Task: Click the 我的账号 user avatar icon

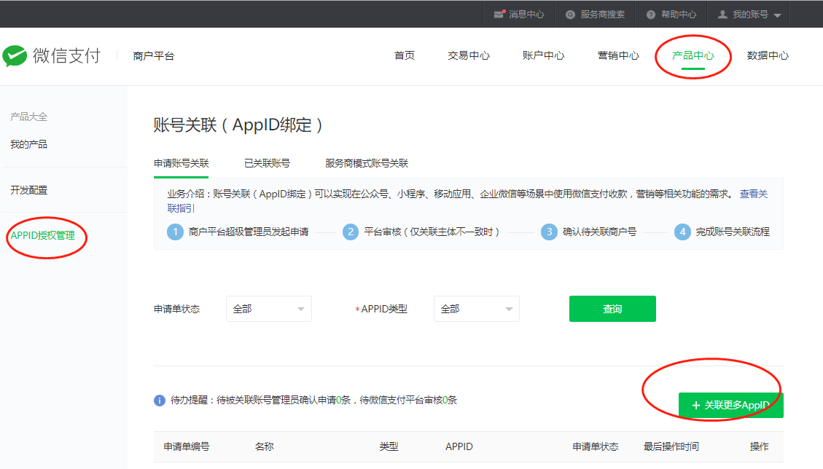Action: point(722,15)
